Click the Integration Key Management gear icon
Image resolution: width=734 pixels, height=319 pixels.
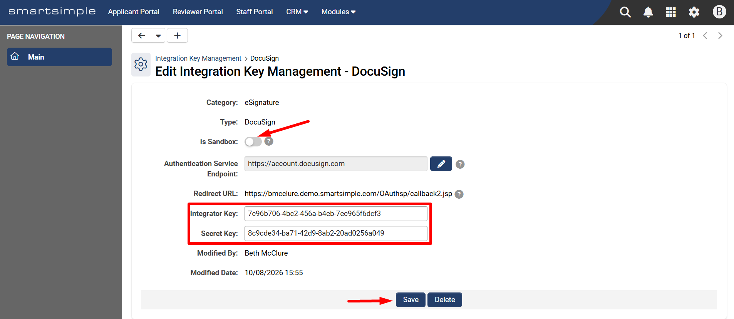pyautogui.click(x=141, y=64)
